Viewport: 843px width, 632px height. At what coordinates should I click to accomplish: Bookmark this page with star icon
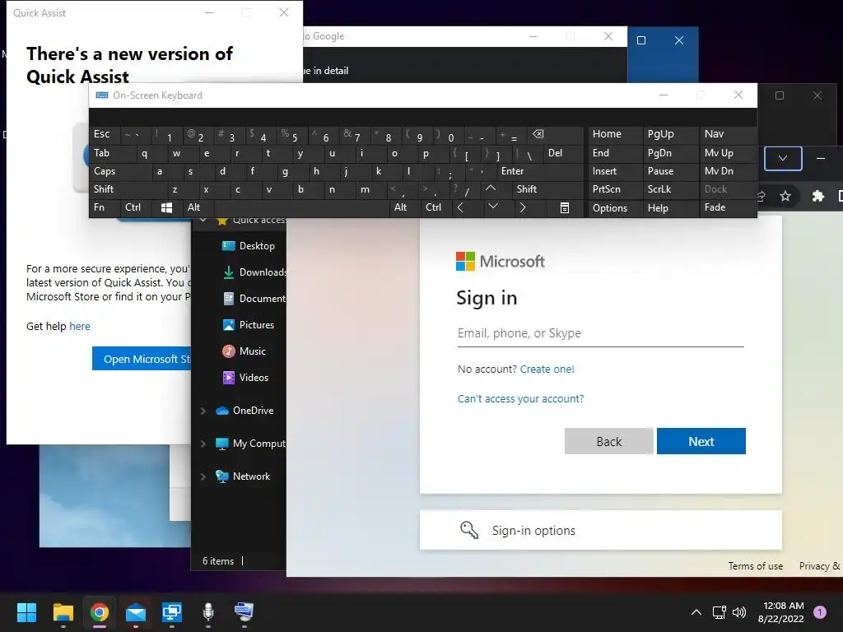(785, 196)
